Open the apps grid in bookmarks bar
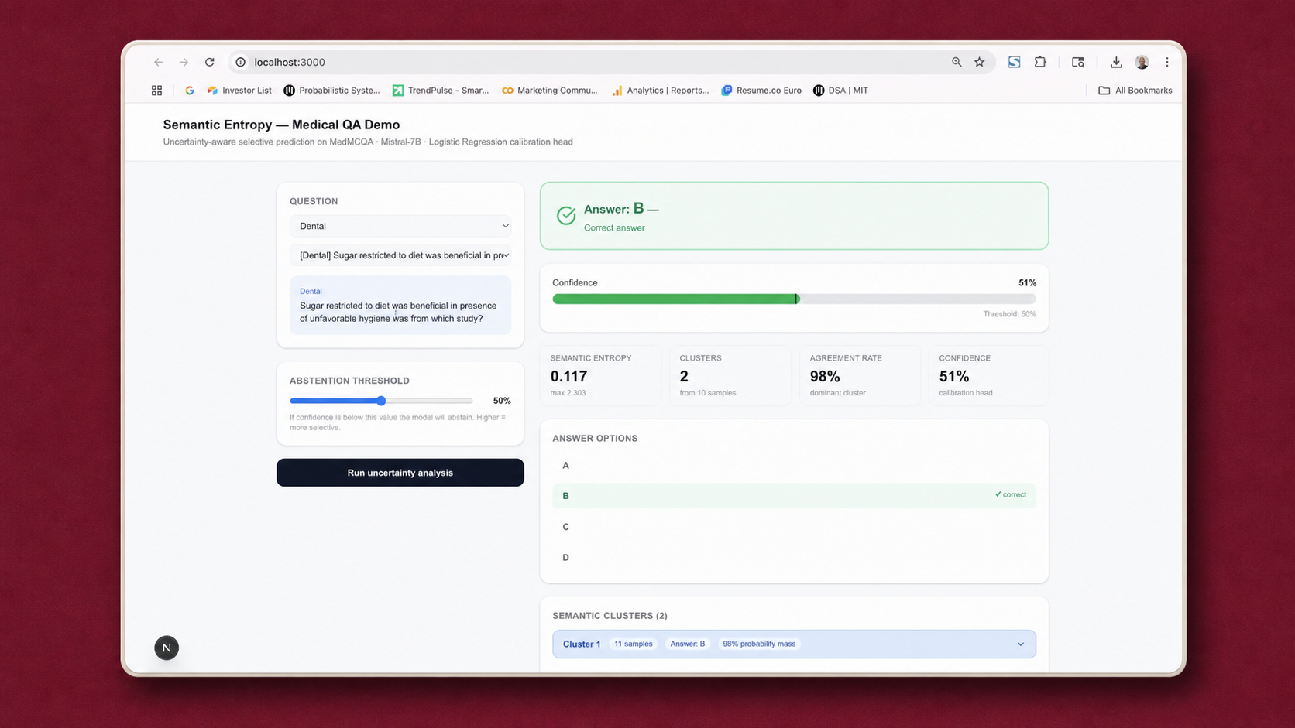The image size is (1295, 728). pos(156,91)
